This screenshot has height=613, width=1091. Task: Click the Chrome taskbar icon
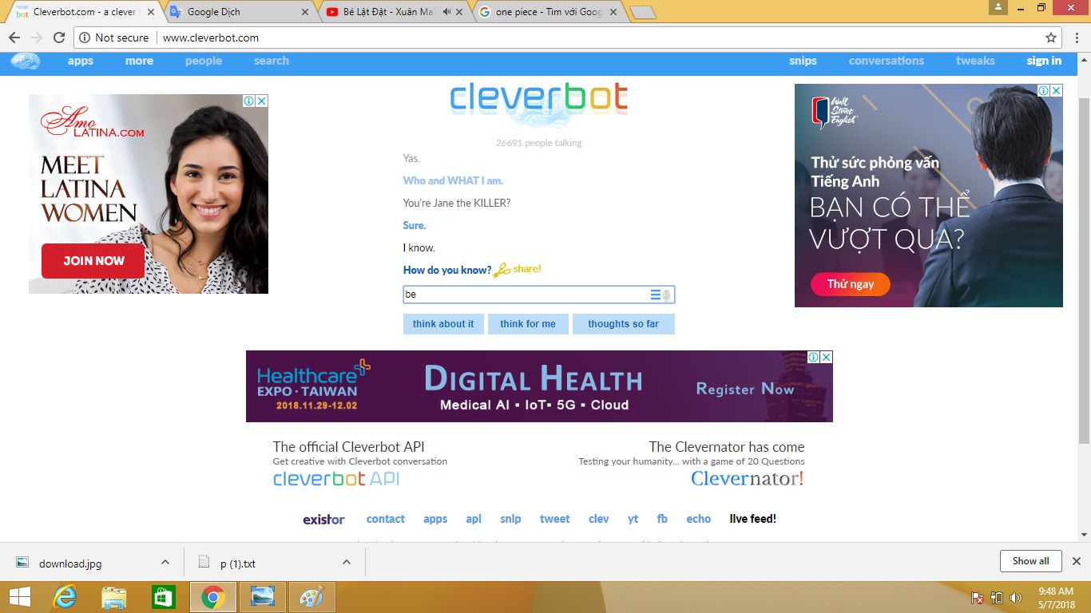pyautogui.click(x=212, y=597)
